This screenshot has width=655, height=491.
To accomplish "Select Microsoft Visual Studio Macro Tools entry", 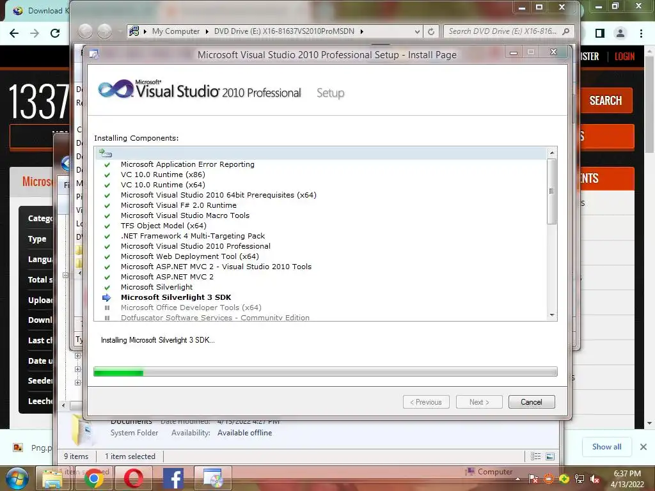I will point(185,215).
